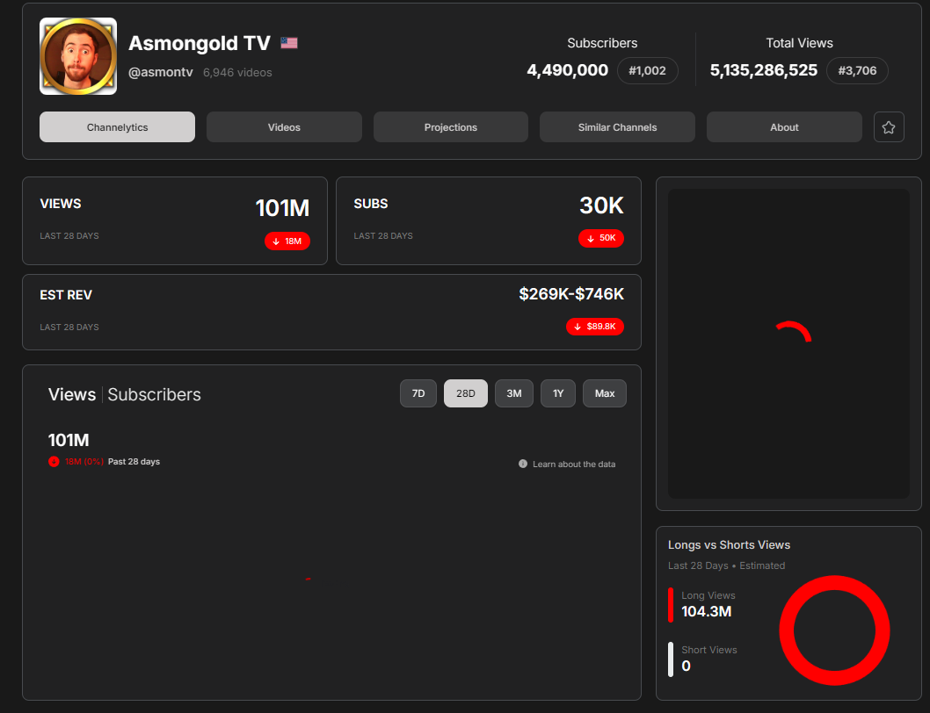The image size is (930, 713).
Task: Click the US flag icon beside Asmongold TV
Action: pos(289,43)
